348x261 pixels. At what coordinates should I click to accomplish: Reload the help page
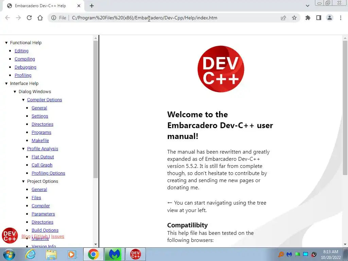[29, 18]
